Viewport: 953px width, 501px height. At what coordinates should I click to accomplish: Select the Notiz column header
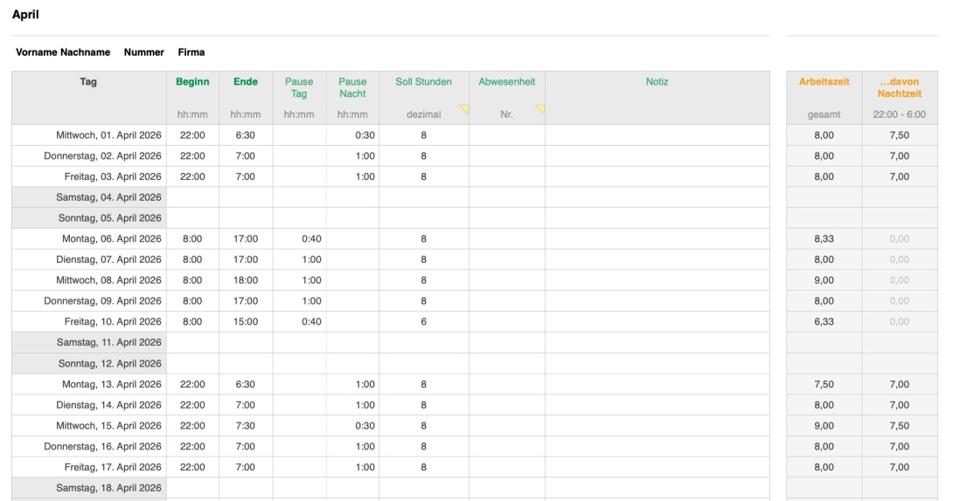point(657,82)
